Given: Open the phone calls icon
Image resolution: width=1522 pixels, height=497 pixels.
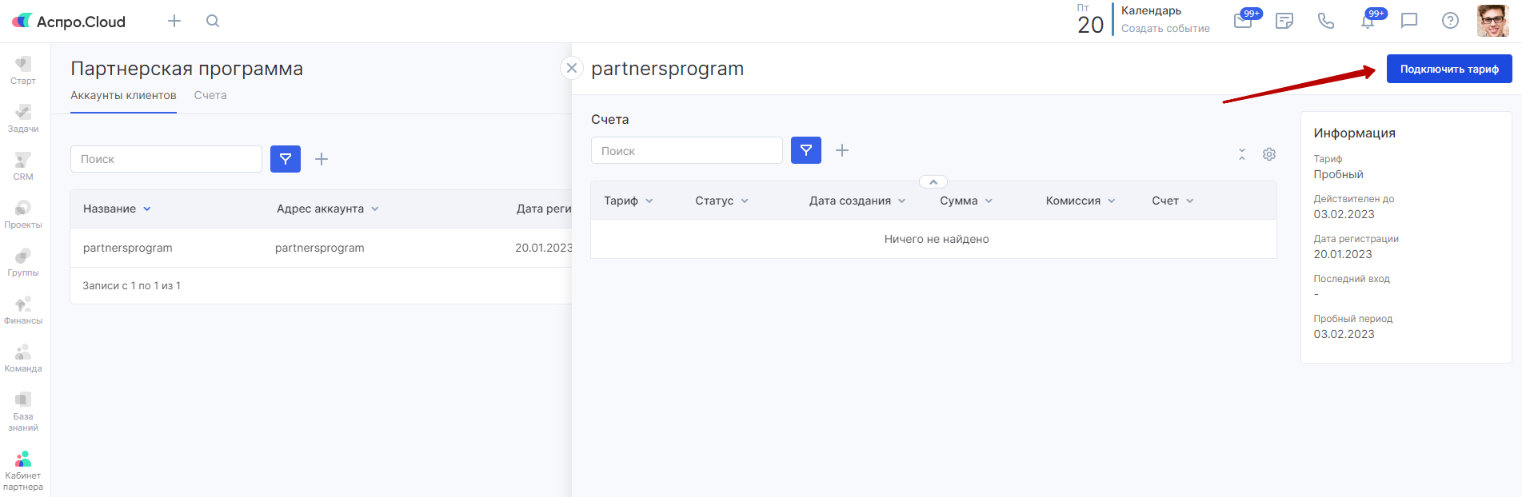Looking at the screenshot, I should [x=1326, y=21].
